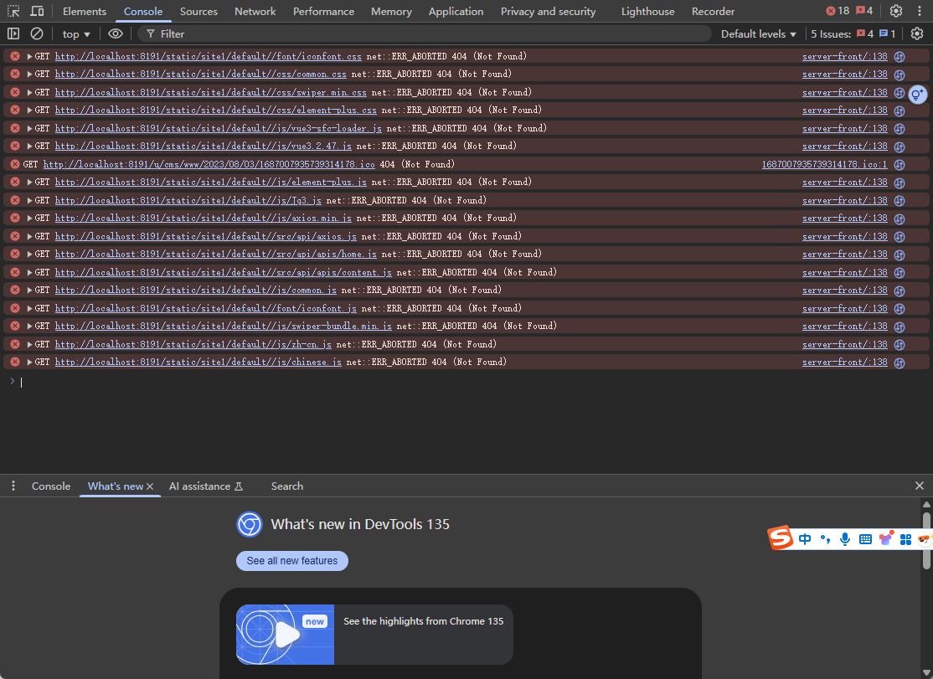The width and height of the screenshot is (933, 679).
Task: Play the Chrome 135 highlights video thumbnail
Action: click(x=286, y=635)
